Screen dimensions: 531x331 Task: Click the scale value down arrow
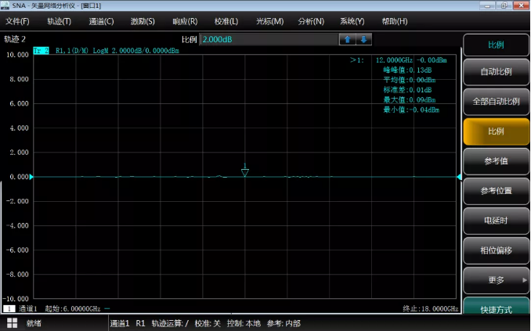click(363, 39)
